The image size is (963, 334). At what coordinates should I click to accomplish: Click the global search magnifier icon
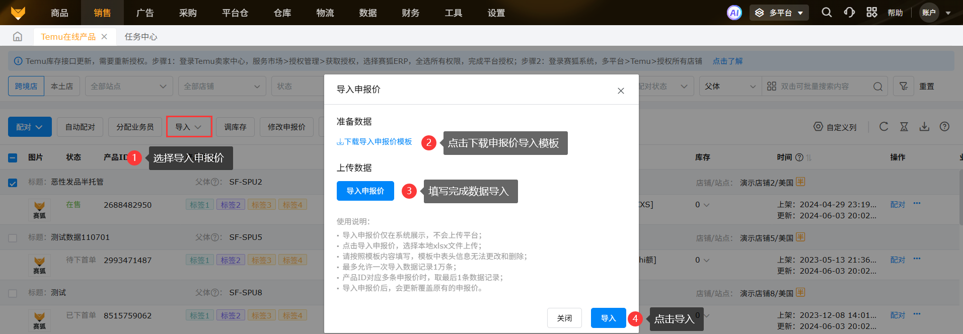(827, 13)
